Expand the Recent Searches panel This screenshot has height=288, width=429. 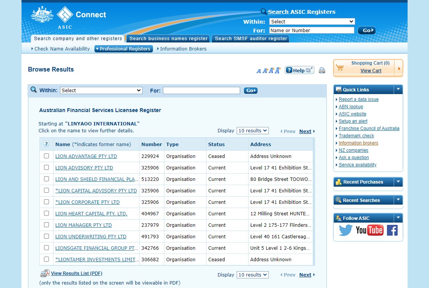tap(398, 200)
